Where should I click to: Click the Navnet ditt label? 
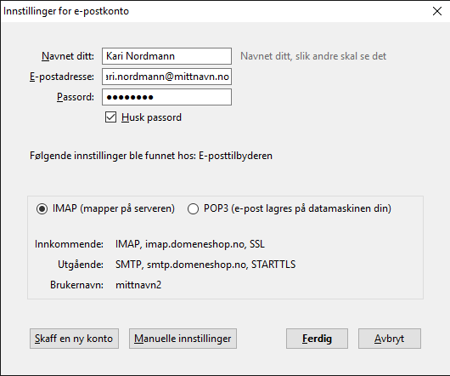(68, 56)
